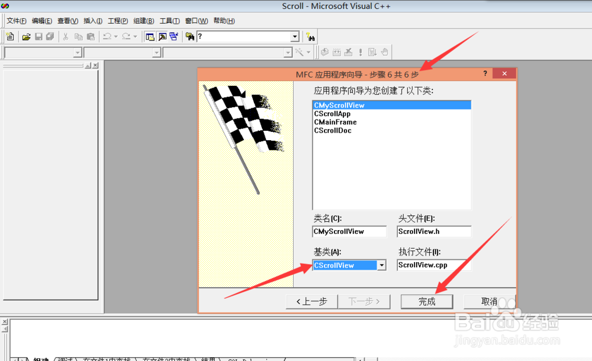Expand the base class CScrollView dropdown
The image size is (592, 361).
point(382,266)
